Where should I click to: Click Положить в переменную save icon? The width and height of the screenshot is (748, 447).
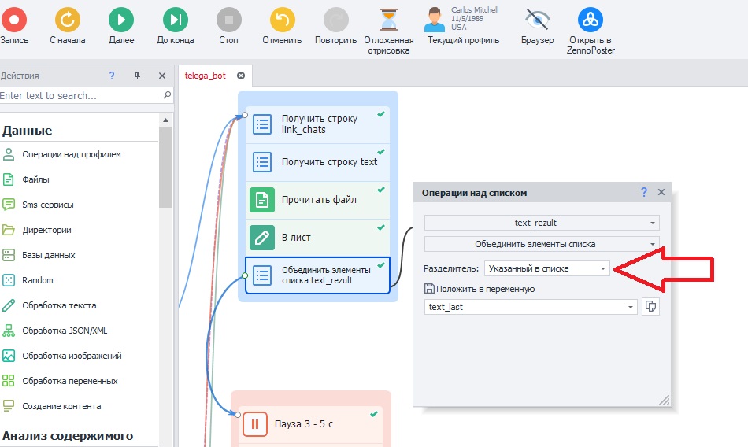pyautogui.click(x=429, y=289)
